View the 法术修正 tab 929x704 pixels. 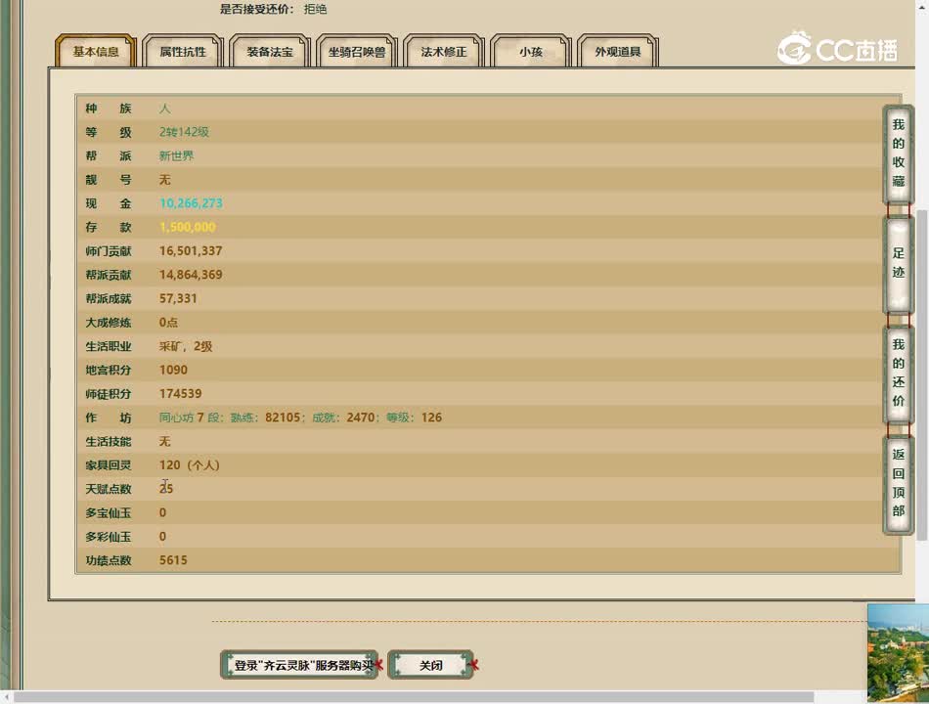point(444,52)
